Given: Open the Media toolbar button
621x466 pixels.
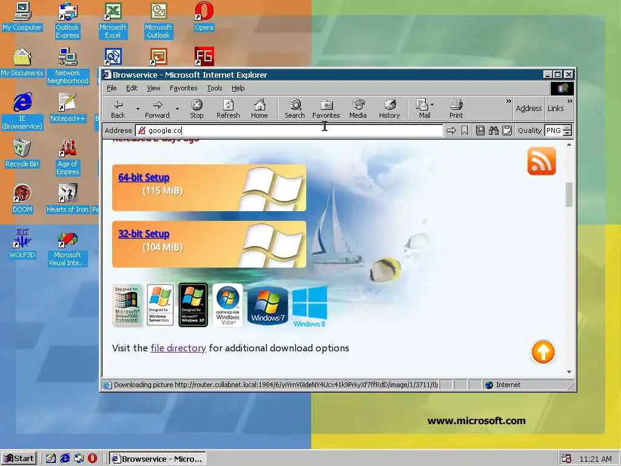Looking at the screenshot, I should coord(358,109).
